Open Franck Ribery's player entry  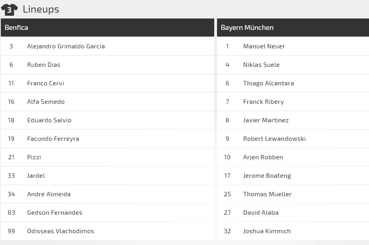click(x=264, y=101)
